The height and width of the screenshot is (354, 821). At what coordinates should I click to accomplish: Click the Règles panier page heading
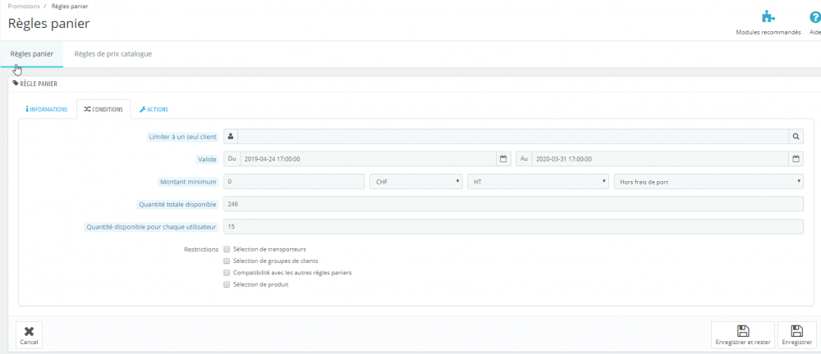pos(49,24)
